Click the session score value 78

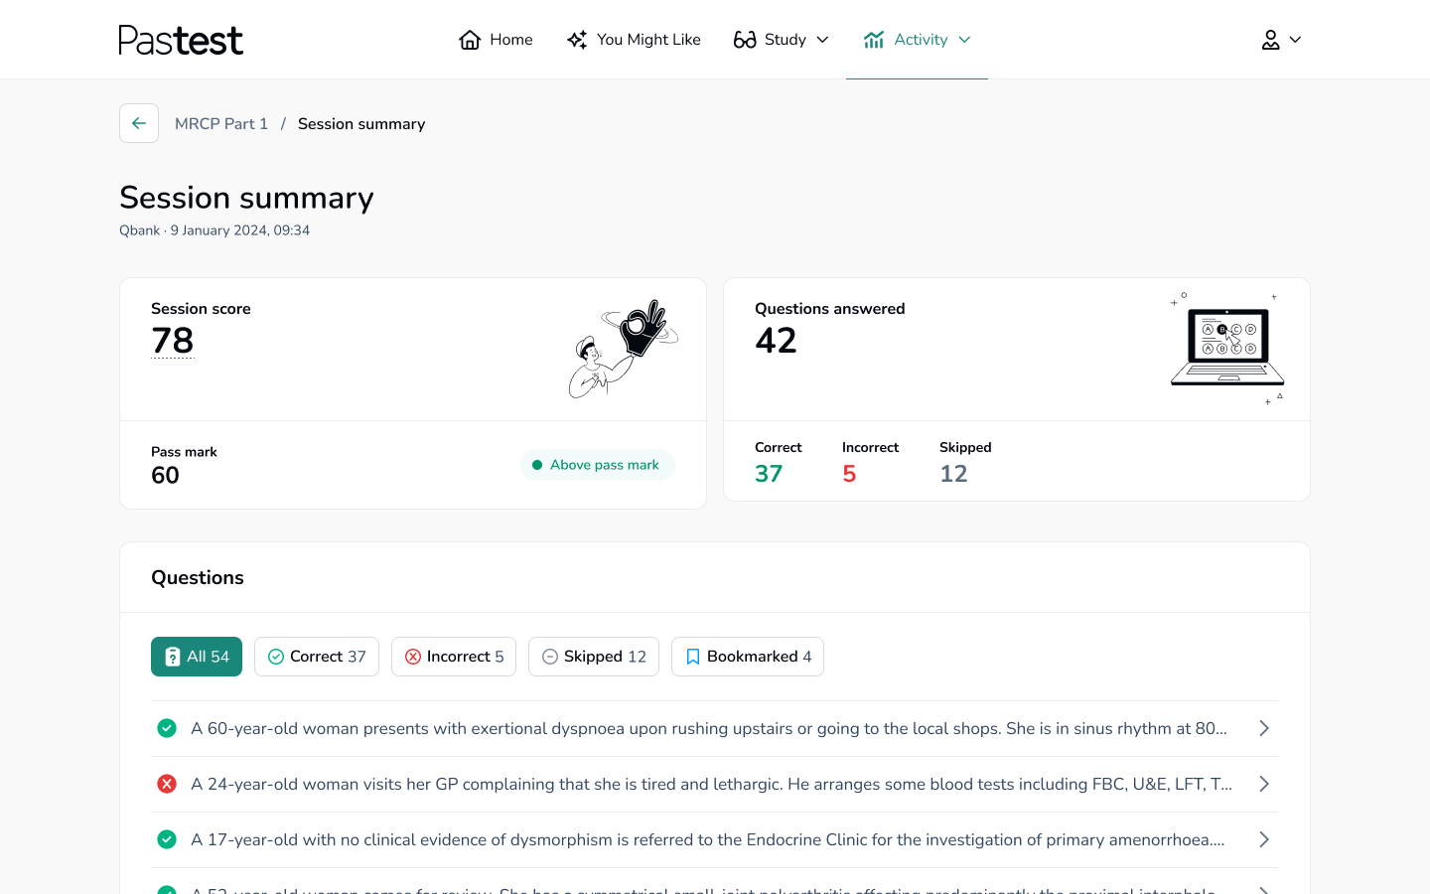[173, 341]
